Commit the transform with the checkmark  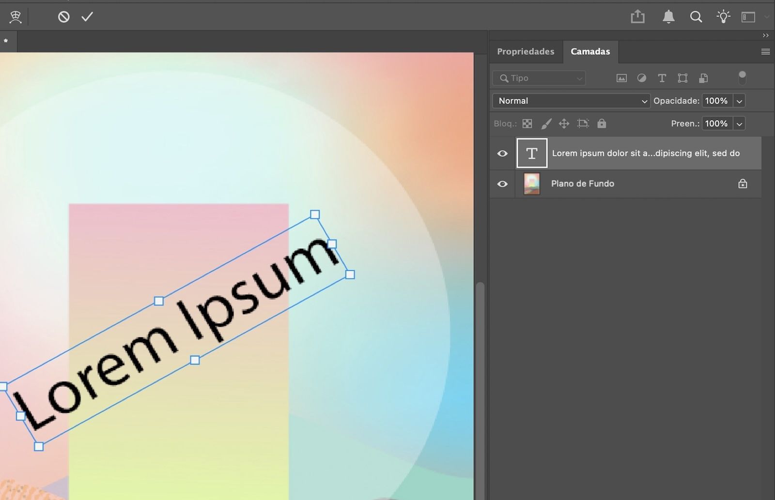coord(87,17)
